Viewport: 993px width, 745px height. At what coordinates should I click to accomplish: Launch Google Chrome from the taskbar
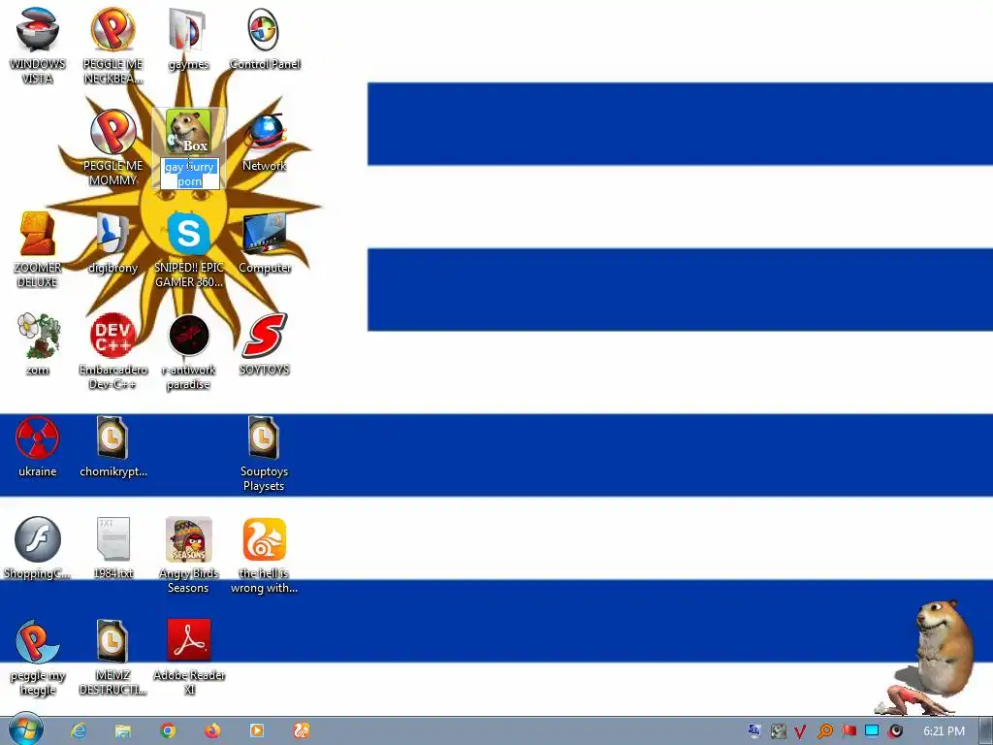168,730
